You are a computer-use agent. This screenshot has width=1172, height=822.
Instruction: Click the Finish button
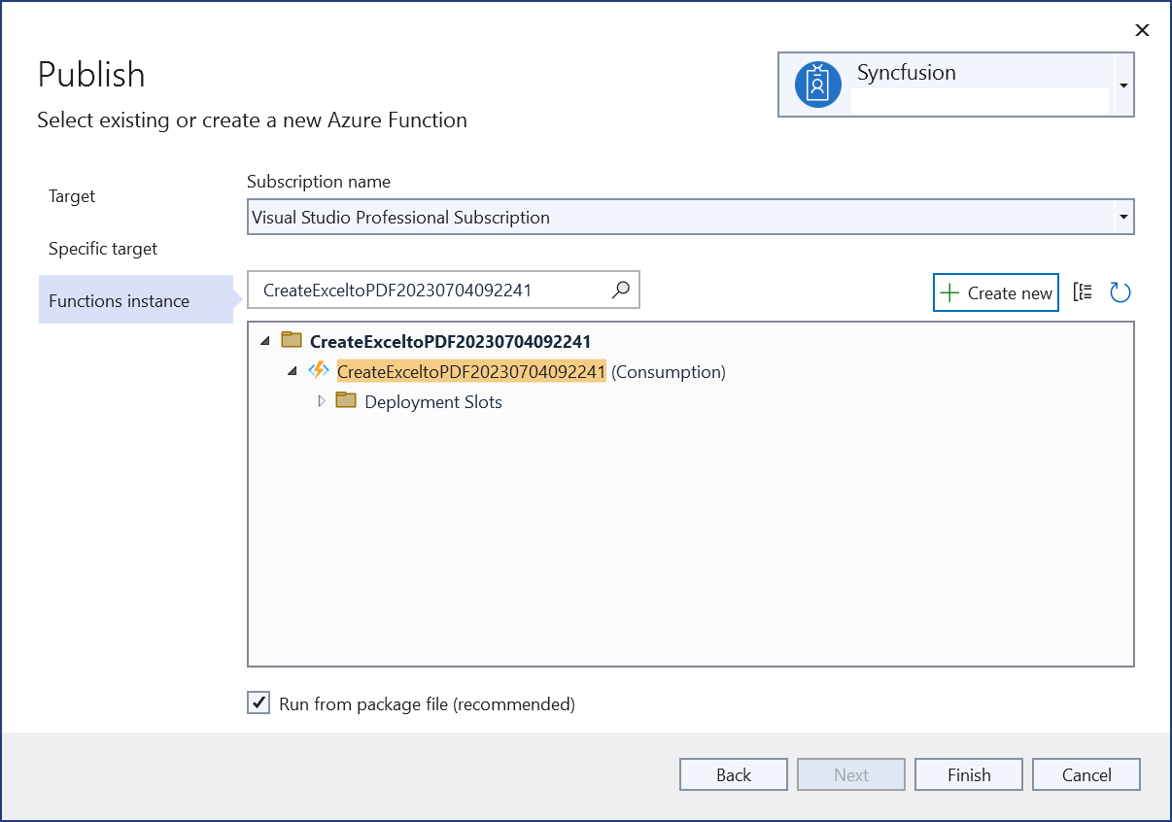(x=968, y=774)
